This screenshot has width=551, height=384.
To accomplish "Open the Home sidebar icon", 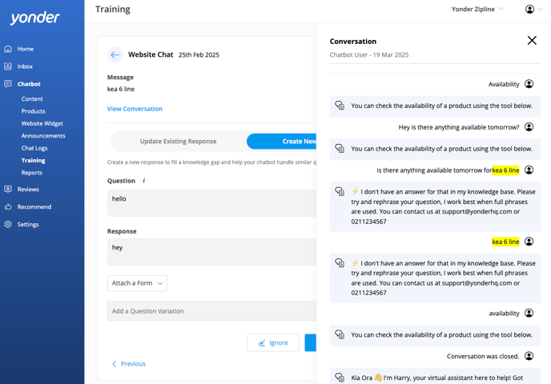I will (x=8, y=49).
